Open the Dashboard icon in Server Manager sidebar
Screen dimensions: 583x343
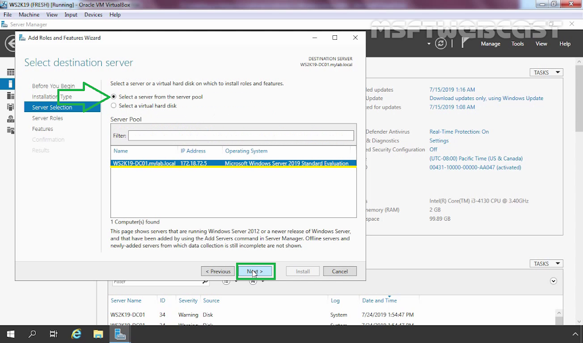[10, 72]
